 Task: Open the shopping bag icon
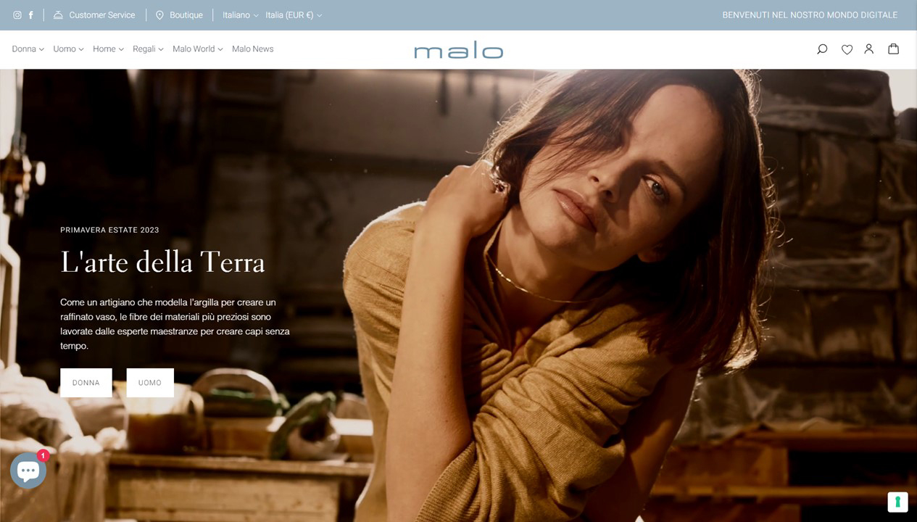point(894,49)
